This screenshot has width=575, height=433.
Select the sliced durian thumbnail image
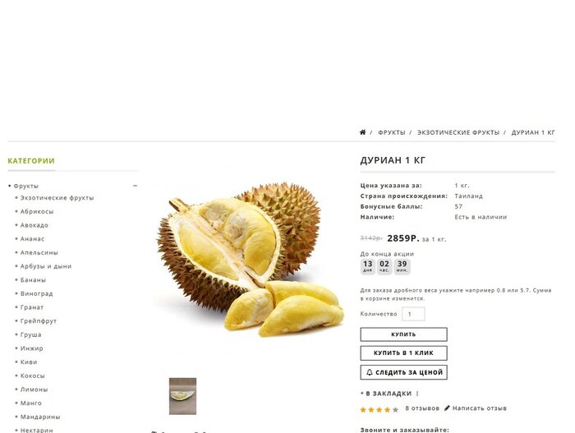pos(182,396)
